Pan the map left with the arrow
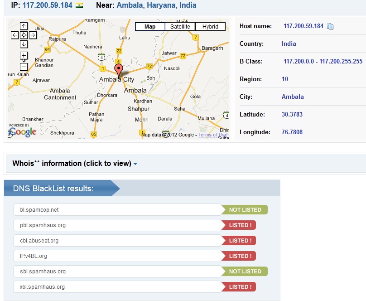The image size is (366, 301). pyautogui.click(x=15, y=35)
